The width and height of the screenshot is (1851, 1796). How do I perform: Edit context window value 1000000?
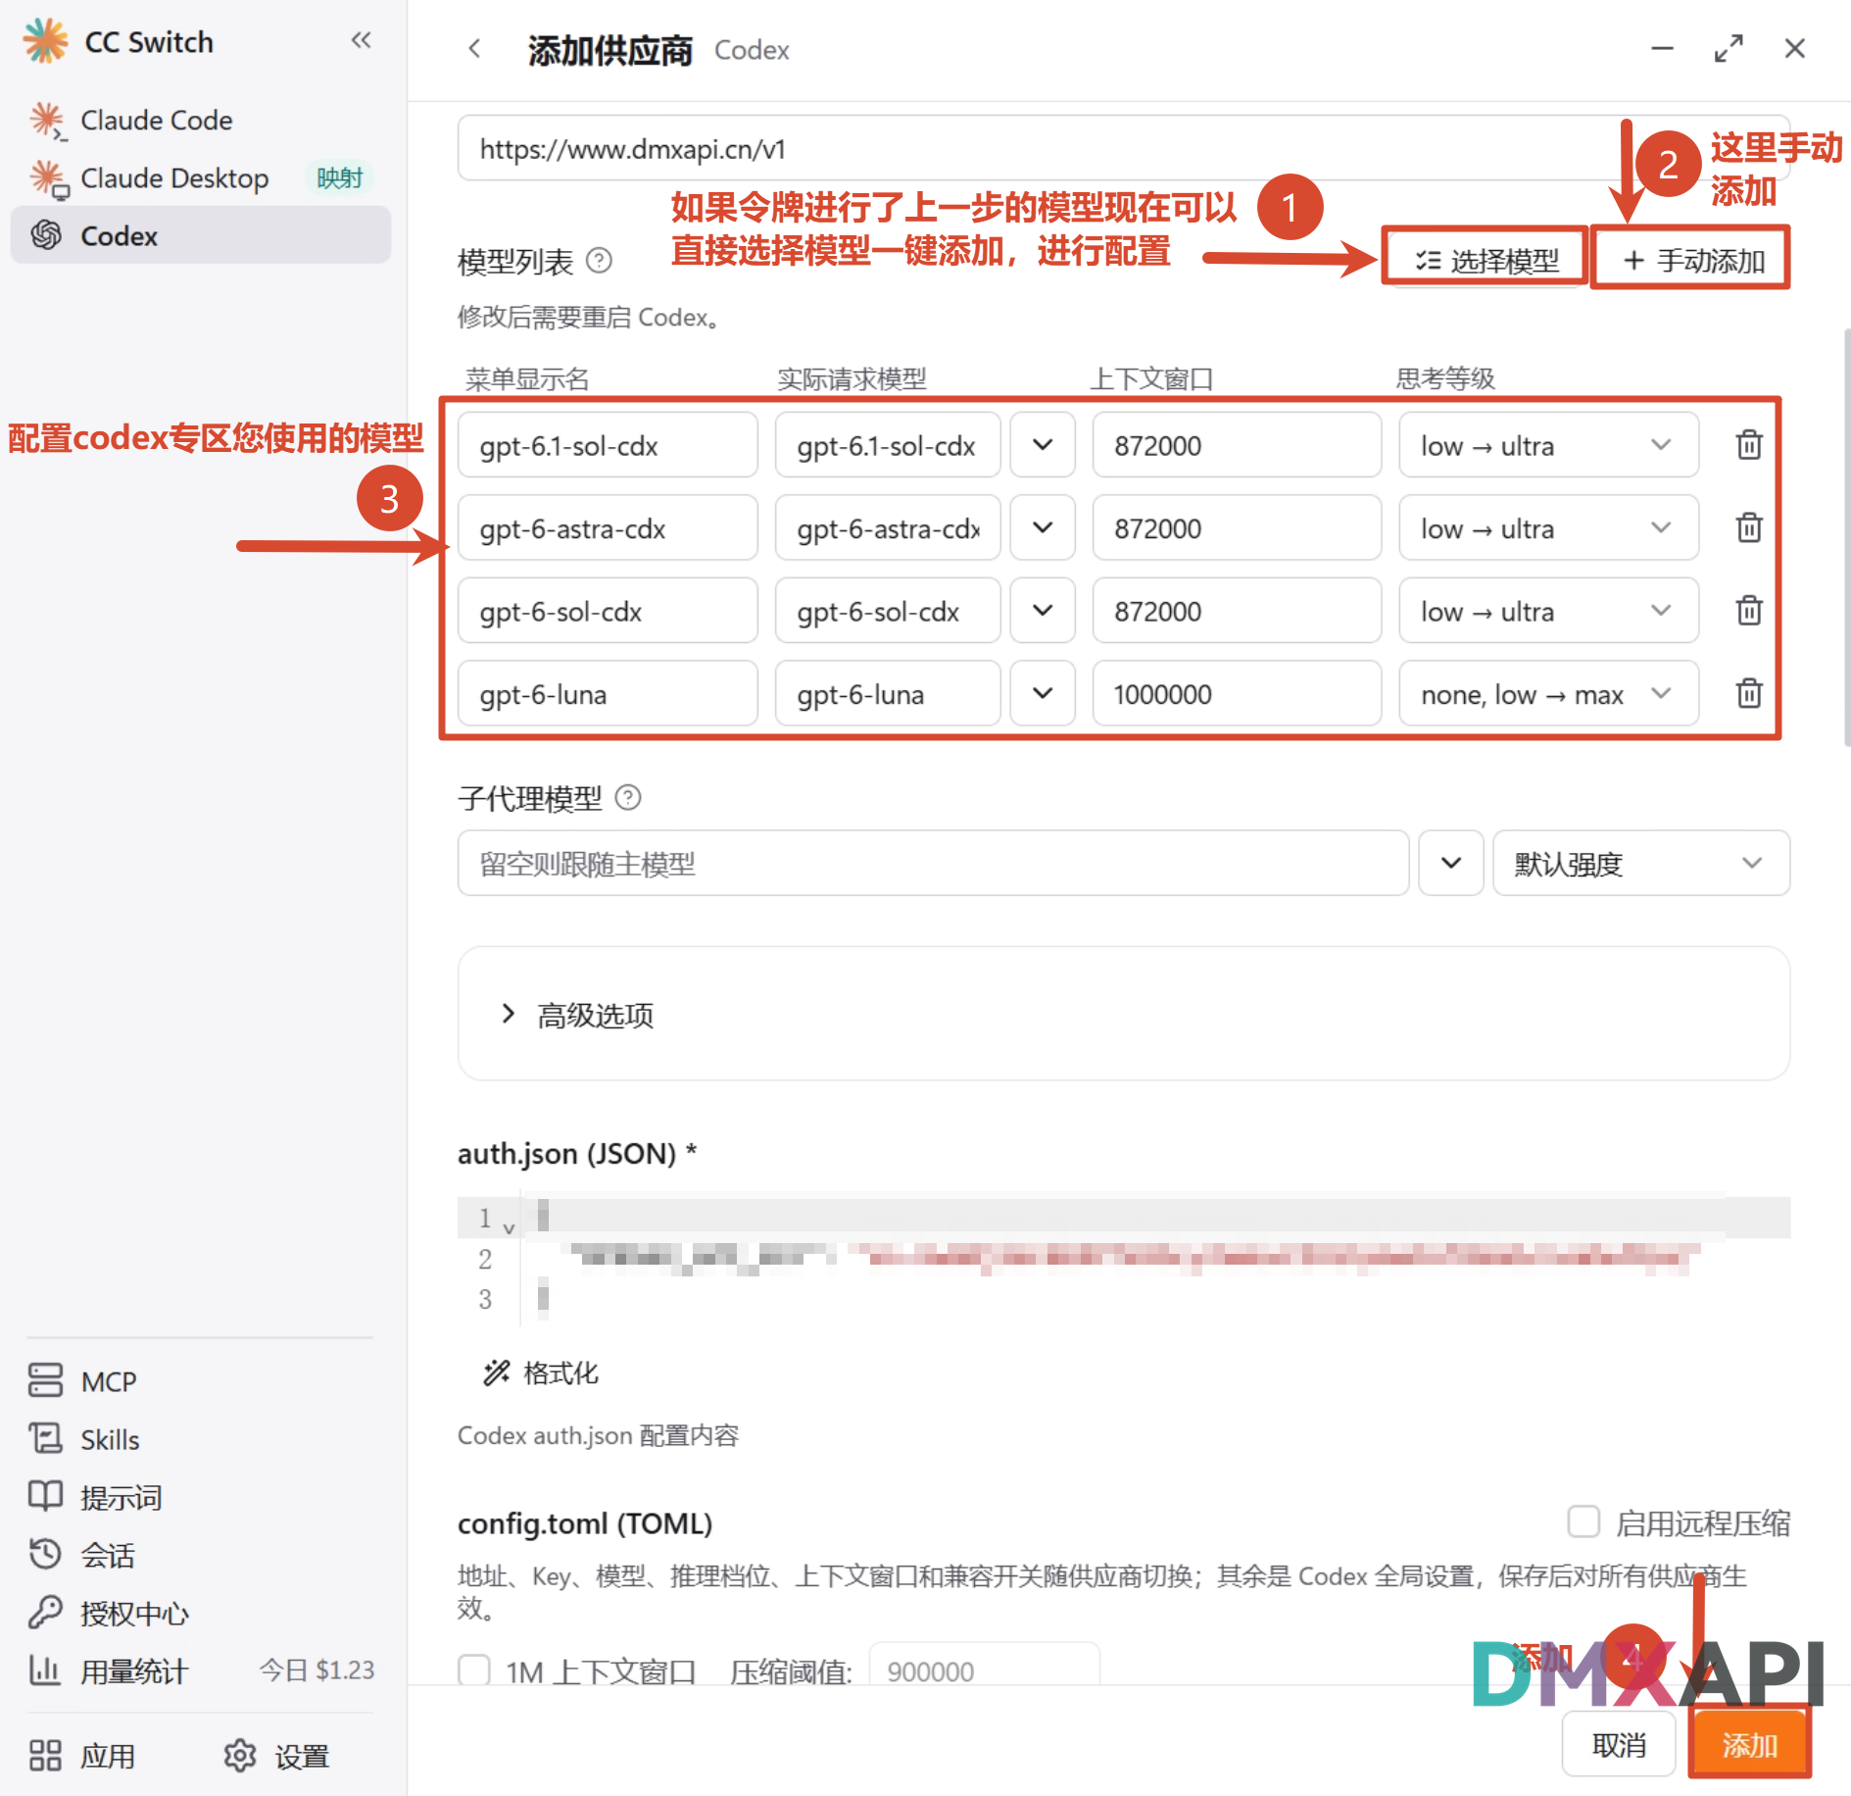point(1237,693)
